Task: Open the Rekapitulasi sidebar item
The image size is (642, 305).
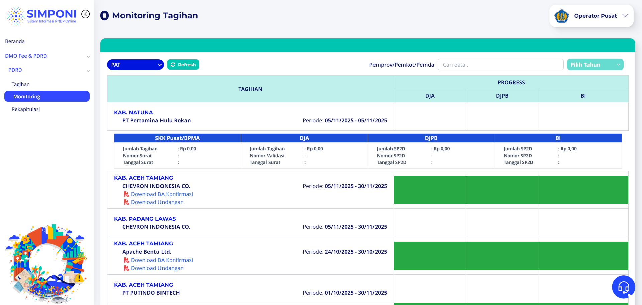Action: (26, 109)
